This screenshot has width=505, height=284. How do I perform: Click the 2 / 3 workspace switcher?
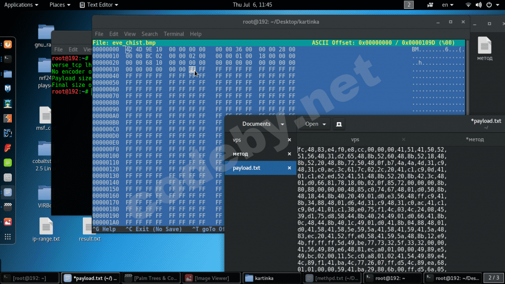(494, 278)
